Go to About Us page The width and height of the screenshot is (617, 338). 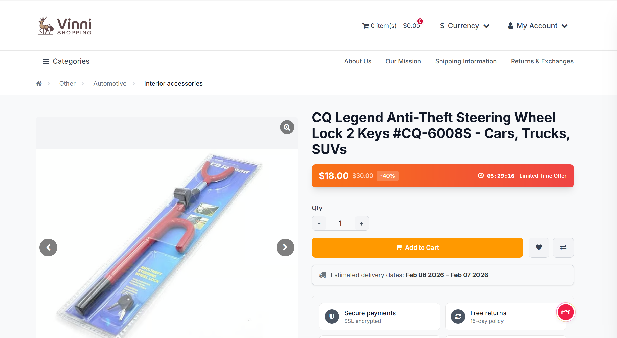click(357, 61)
